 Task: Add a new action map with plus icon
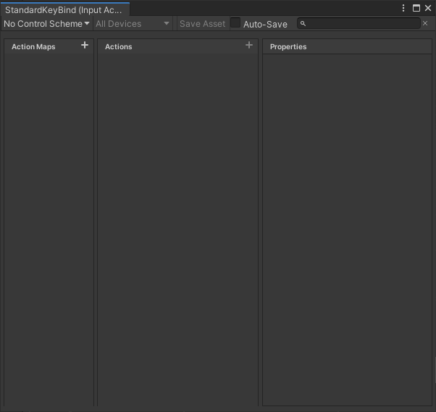pos(85,45)
